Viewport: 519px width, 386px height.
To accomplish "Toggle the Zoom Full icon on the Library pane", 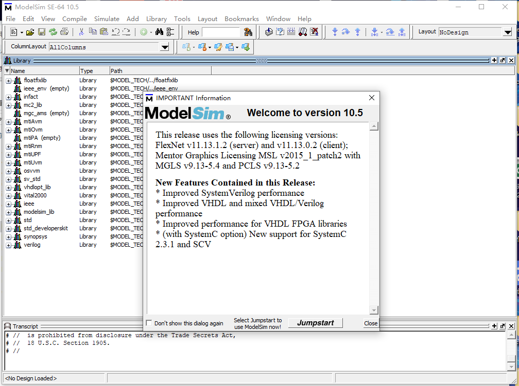I will point(495,60).
